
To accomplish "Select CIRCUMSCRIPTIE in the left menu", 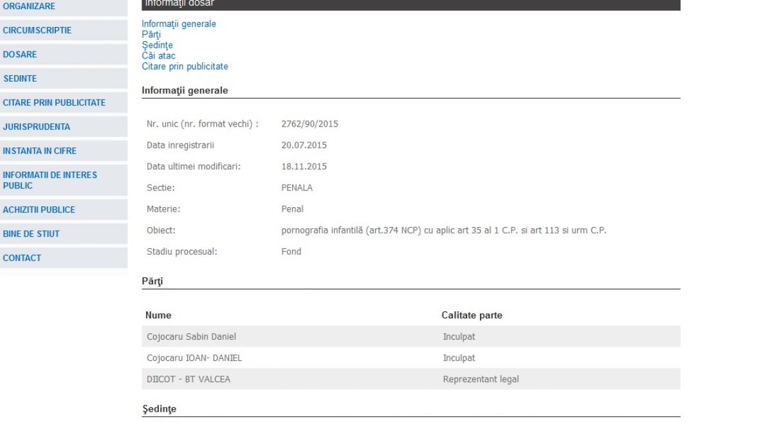I will [37, 30].
